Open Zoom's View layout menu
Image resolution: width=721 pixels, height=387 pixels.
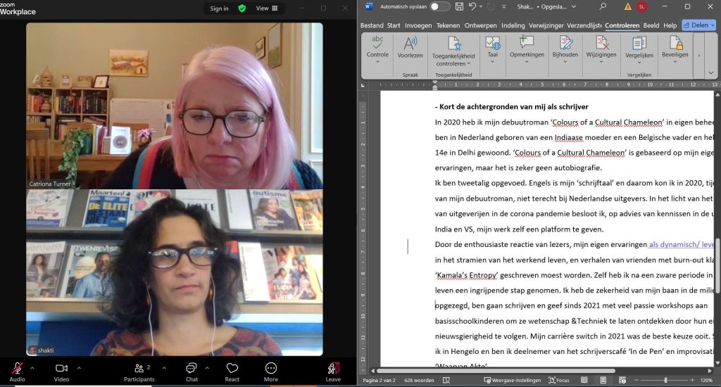pyautogui.click(x=266, y=8)
